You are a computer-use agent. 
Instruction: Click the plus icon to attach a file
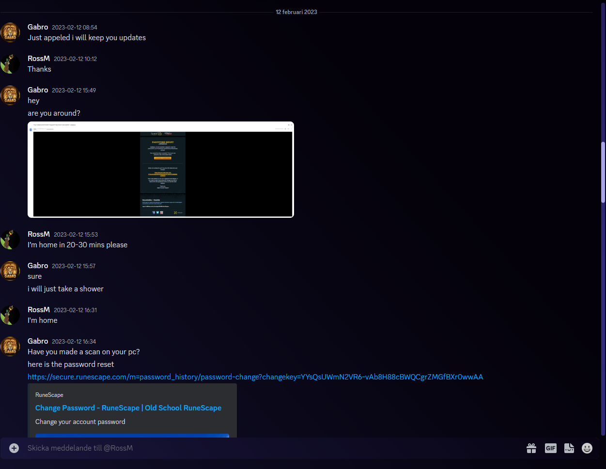(x=14, y=448)
